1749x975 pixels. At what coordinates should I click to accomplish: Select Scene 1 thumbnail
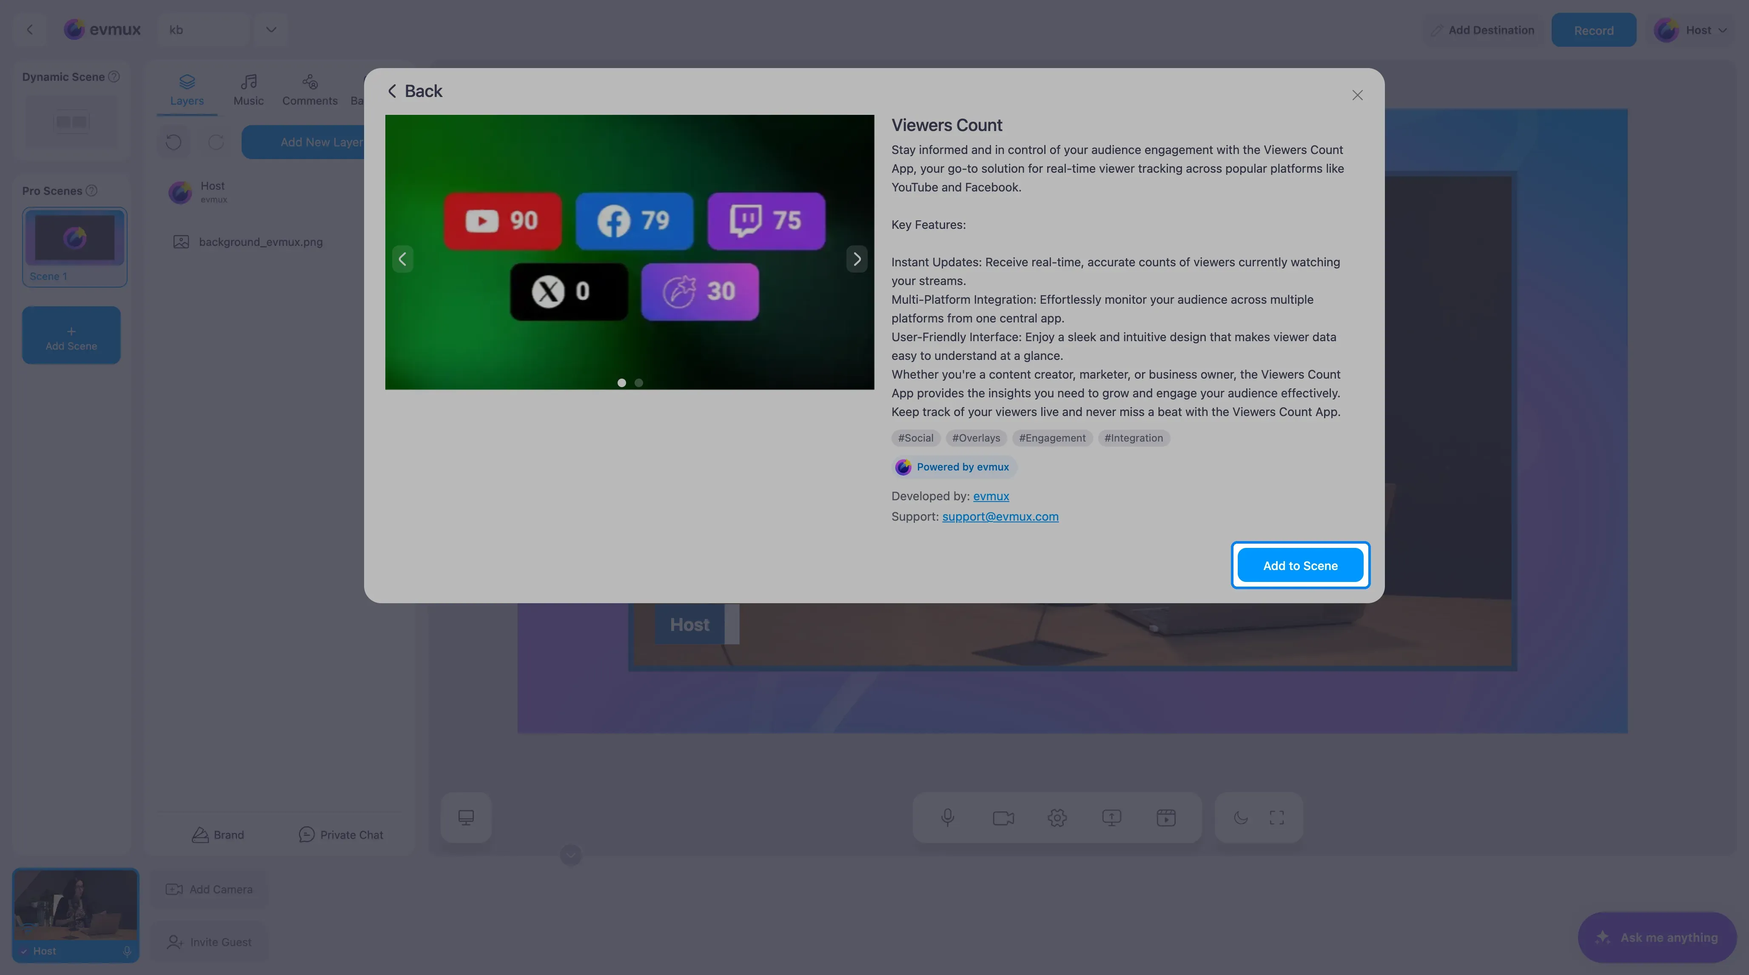pyautogui.click(x=75, y=246)
